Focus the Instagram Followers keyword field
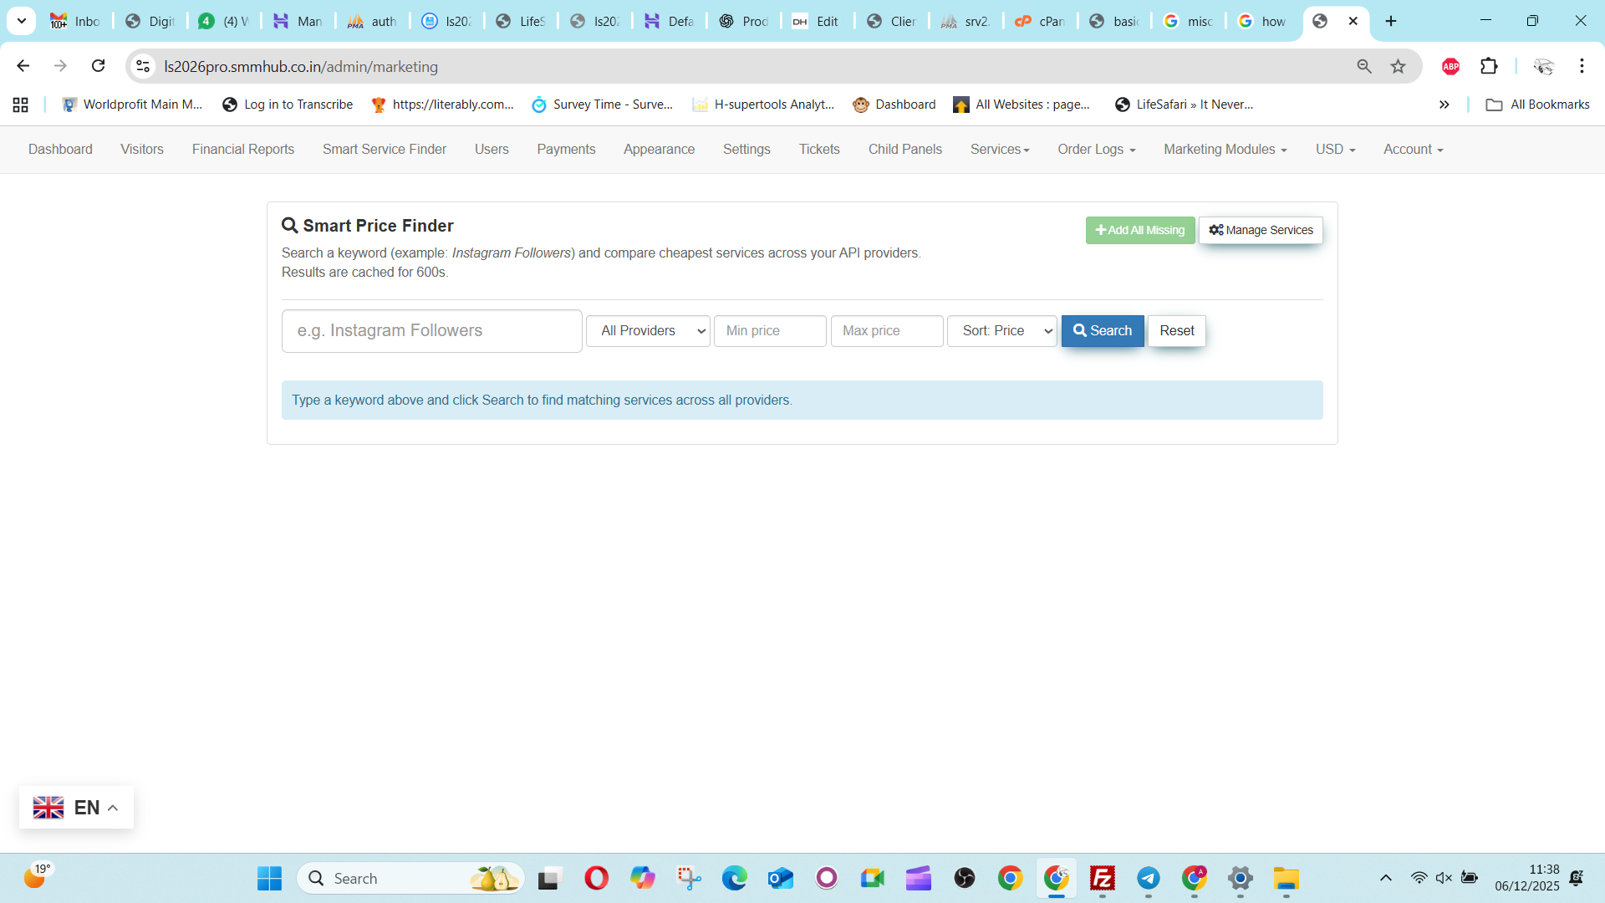 coord(431,331)
